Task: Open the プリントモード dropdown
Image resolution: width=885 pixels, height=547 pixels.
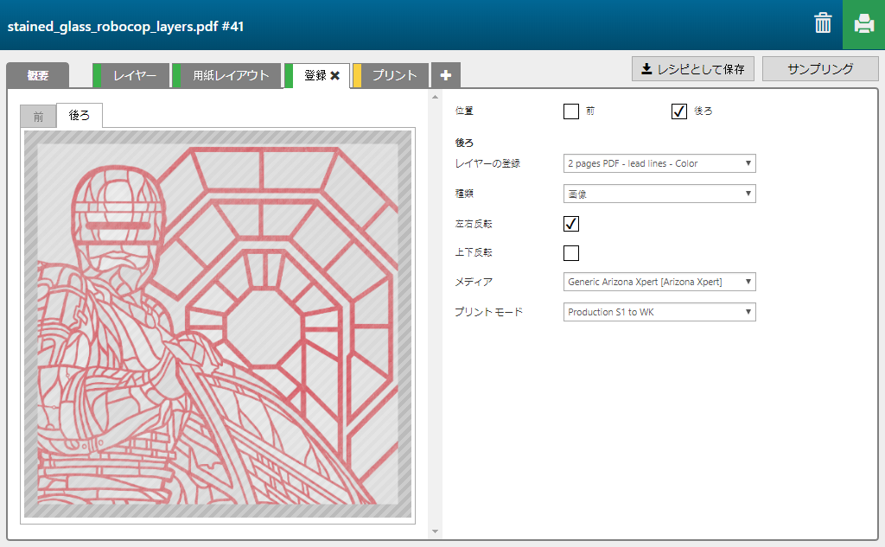Action: pyautogui.click(x=659, y=312)
